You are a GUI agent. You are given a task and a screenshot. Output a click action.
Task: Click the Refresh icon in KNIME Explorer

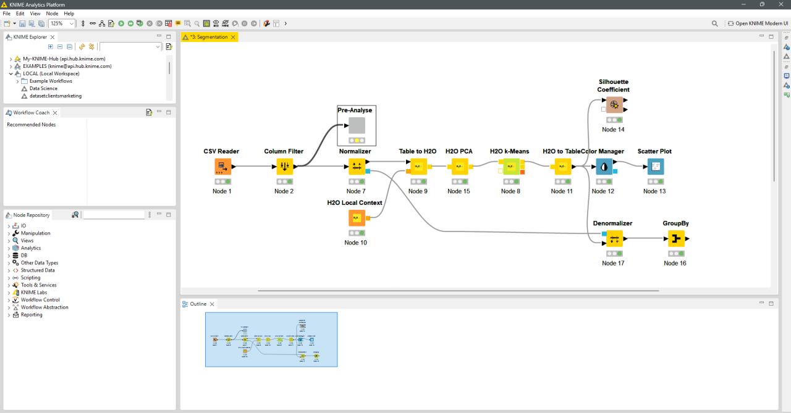(x=82, y=46)
